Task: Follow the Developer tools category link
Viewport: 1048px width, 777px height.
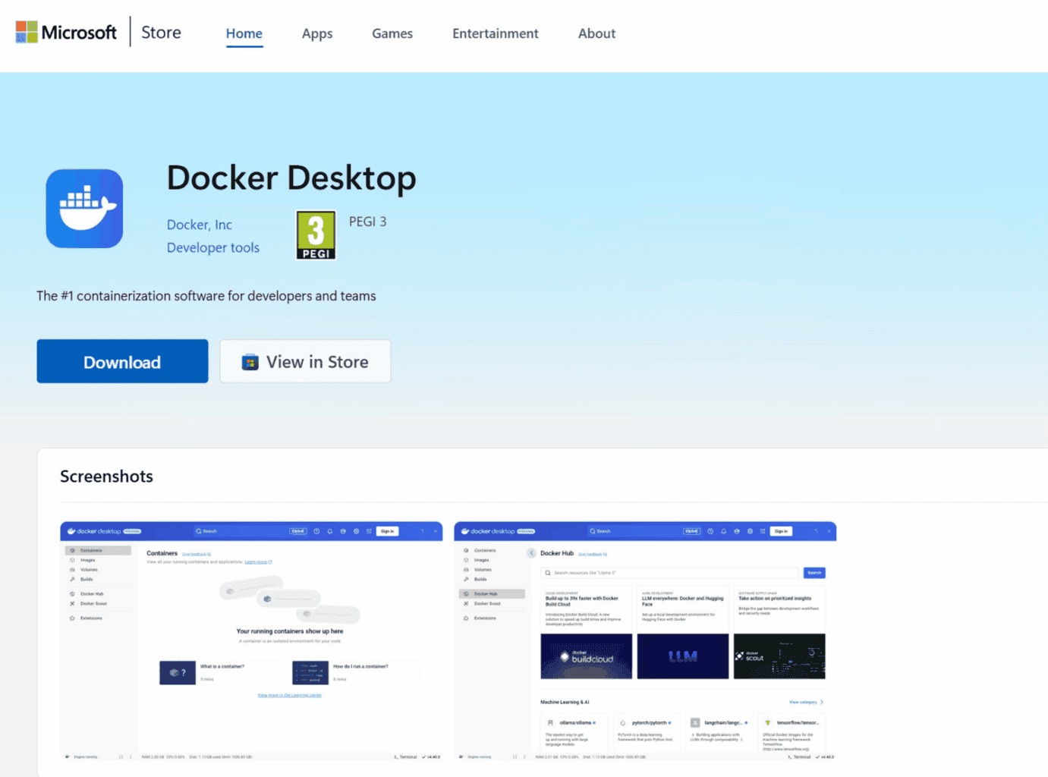Action: [213, 247]
